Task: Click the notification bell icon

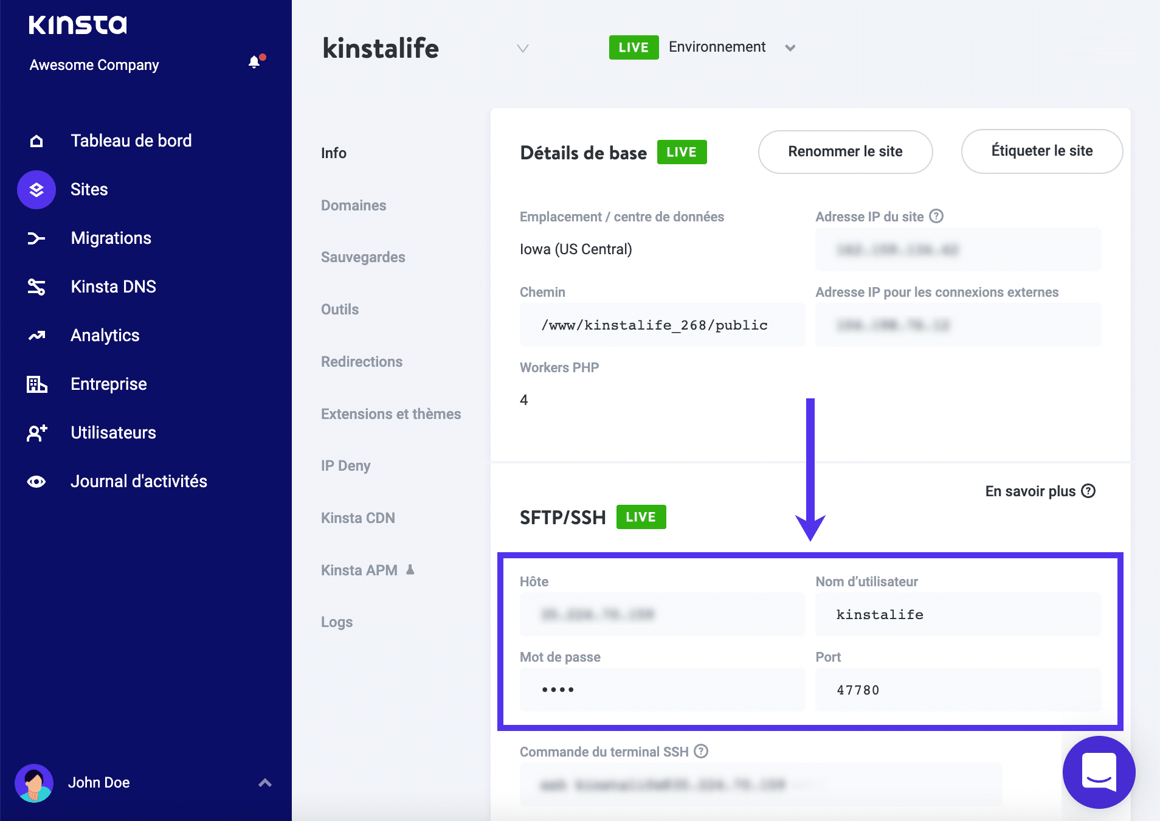Action: 254,61
